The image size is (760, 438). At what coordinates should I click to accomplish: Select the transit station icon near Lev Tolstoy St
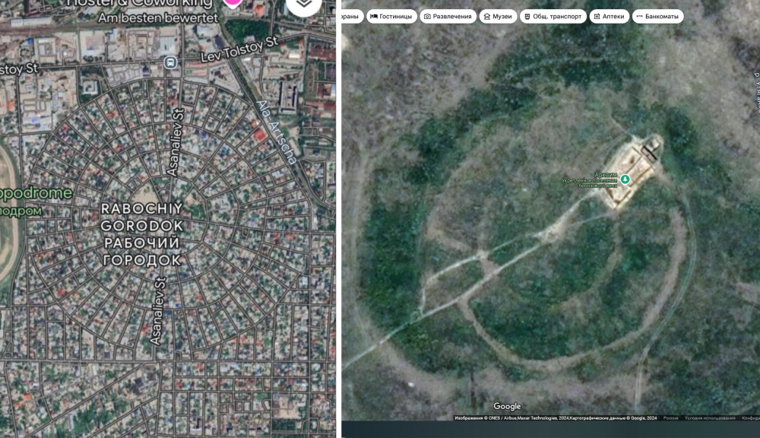[170, 62]
